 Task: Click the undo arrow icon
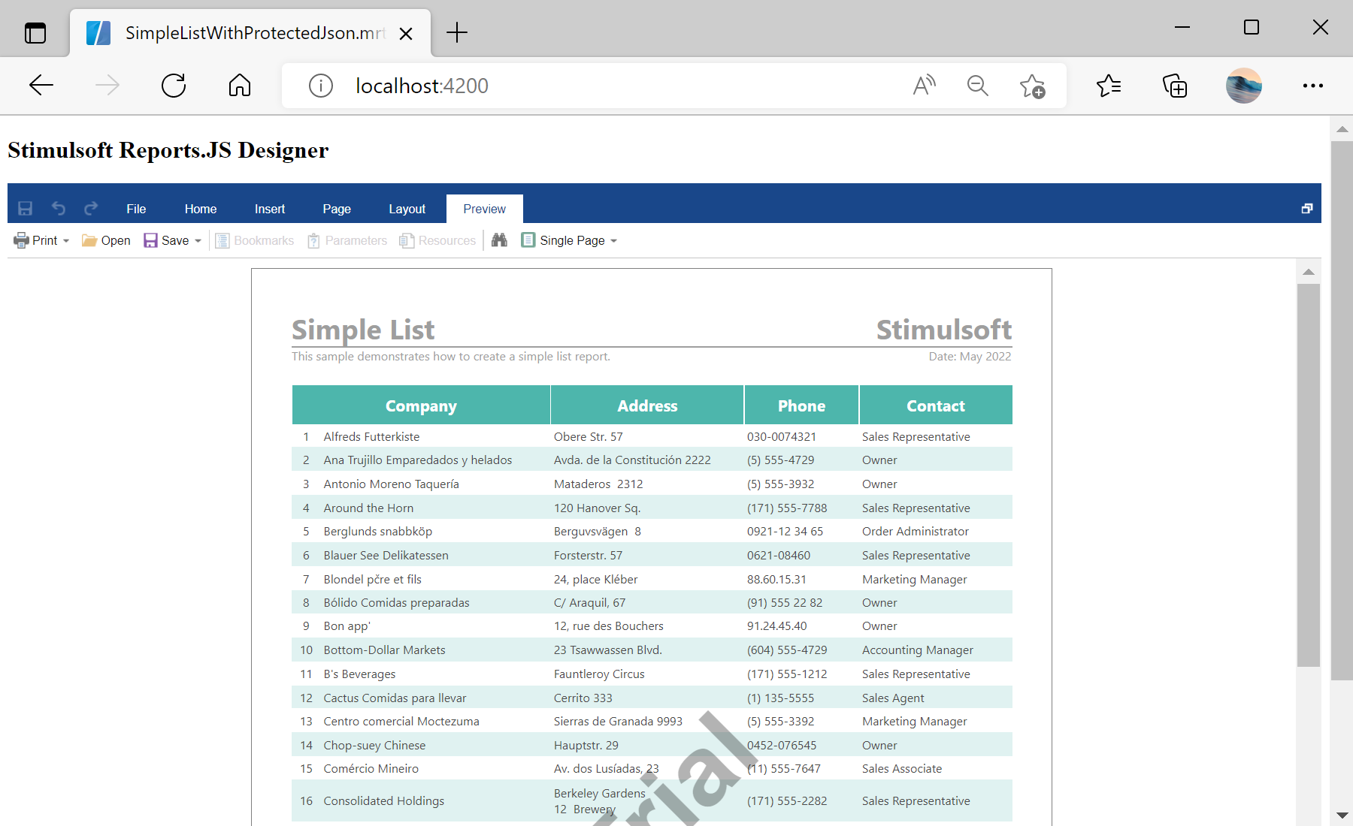pos(59,209)
